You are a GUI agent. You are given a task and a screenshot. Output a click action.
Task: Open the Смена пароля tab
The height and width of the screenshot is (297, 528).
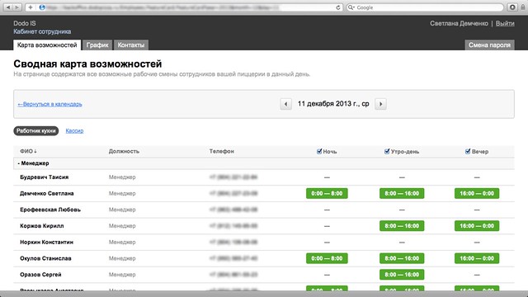pyautogui.click(x=489, y=45)
